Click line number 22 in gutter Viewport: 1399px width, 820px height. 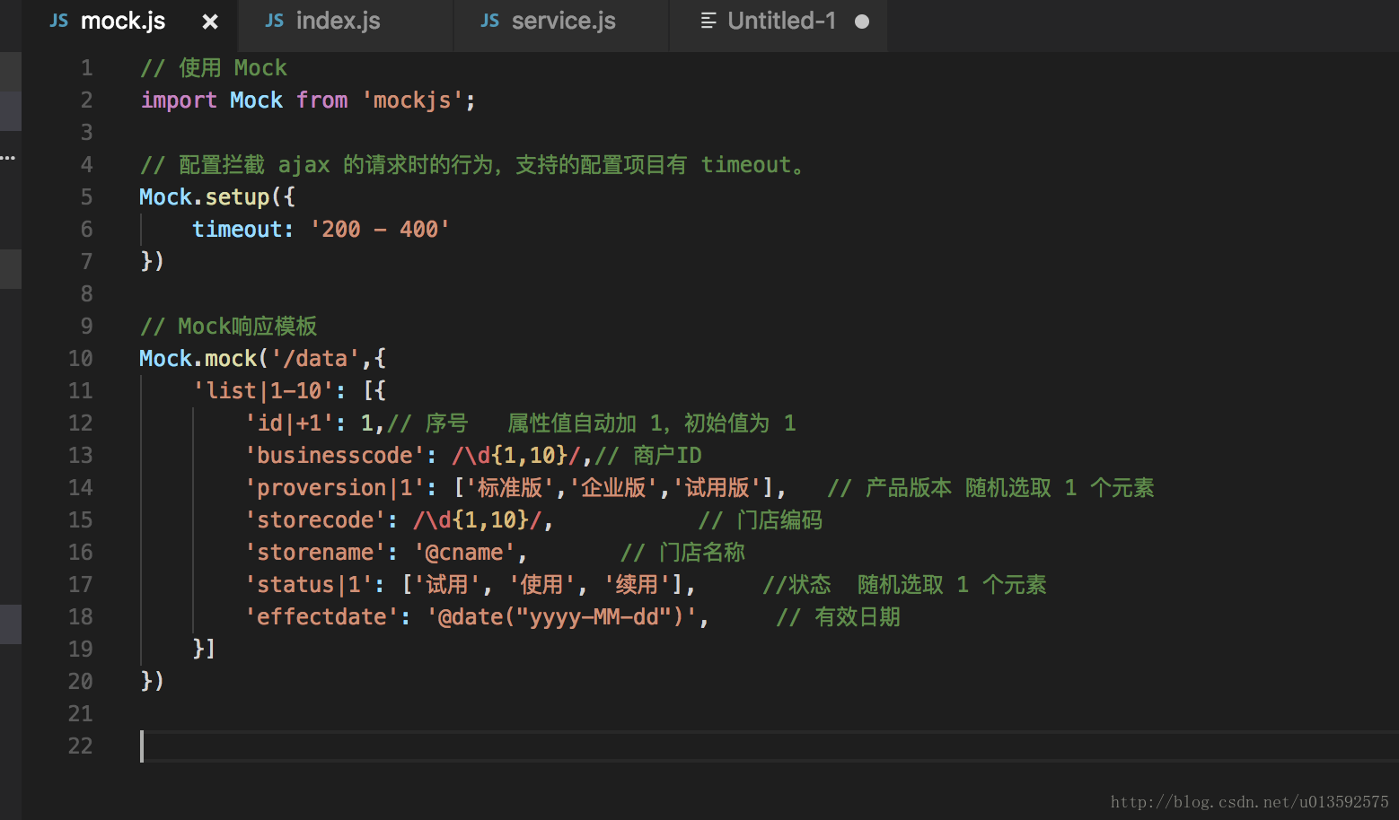coord(81,746)
